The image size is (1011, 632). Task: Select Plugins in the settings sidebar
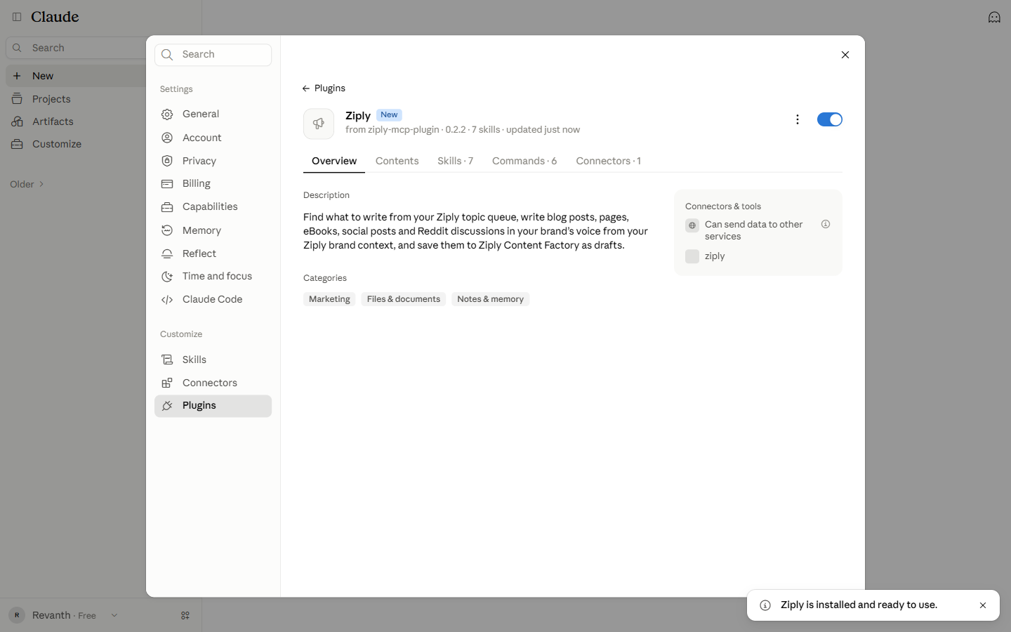[213, 406]
